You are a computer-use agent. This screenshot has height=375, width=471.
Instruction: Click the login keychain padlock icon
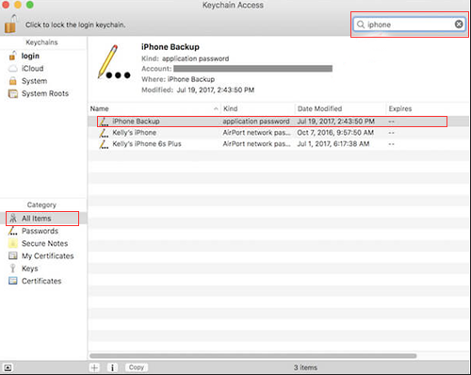pyautogui.click(x=12, y=56)
